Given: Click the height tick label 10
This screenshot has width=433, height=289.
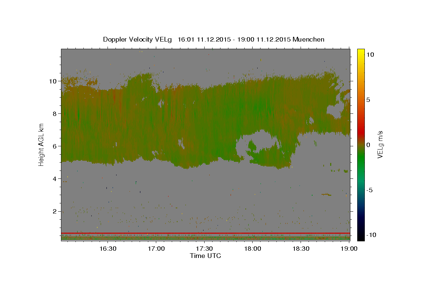Looking at the screenshot, I should (53, 81).
